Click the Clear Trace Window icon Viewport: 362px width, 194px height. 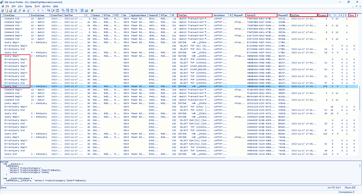pos(28,11)
